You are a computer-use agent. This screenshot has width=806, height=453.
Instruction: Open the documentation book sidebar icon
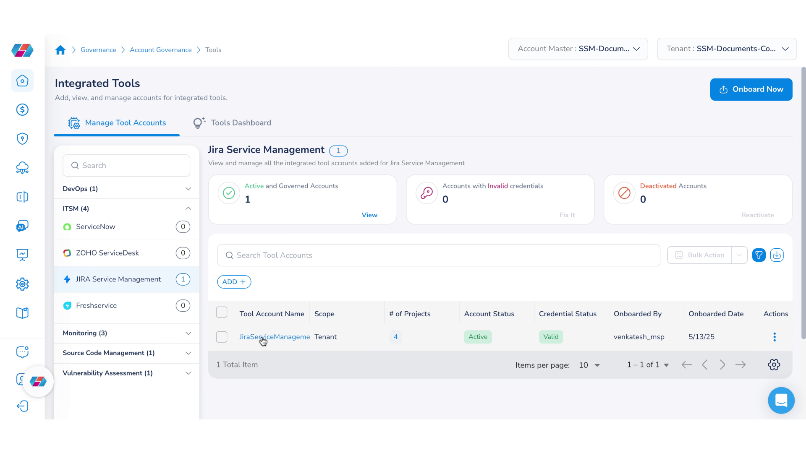pos(22,313)
